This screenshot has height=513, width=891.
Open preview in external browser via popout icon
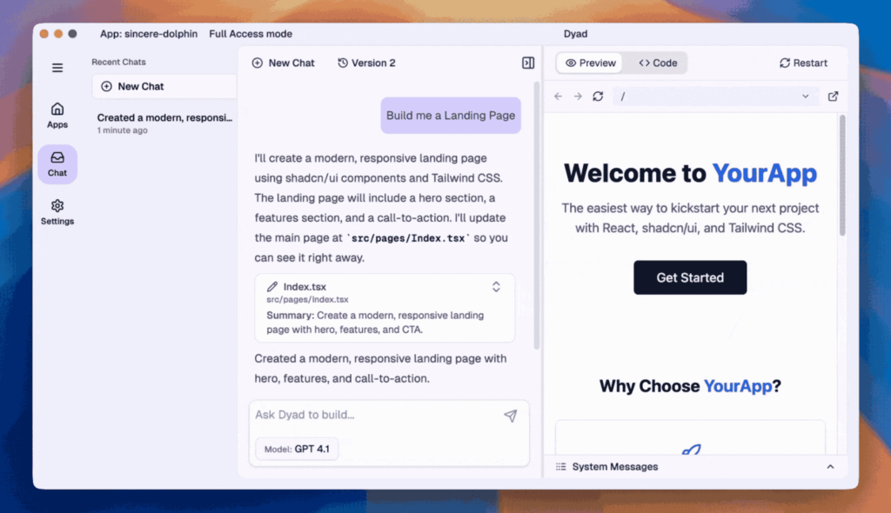(833, 97)
